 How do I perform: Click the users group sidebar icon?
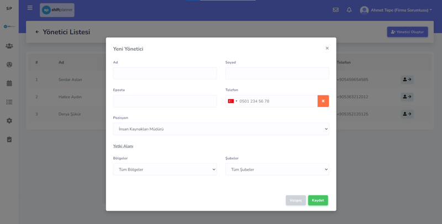pos(9,46)
